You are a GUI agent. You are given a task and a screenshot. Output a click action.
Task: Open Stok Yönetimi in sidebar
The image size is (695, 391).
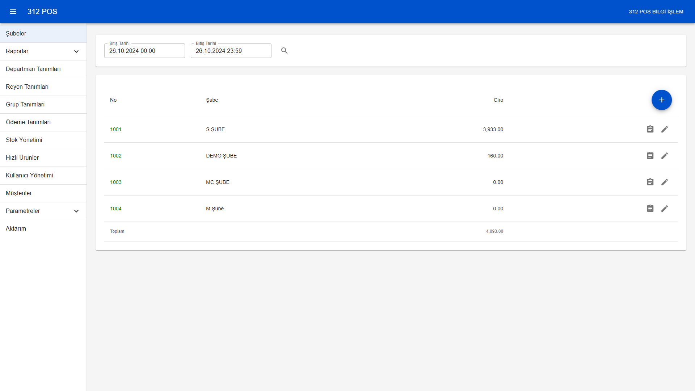coord(24,140)
